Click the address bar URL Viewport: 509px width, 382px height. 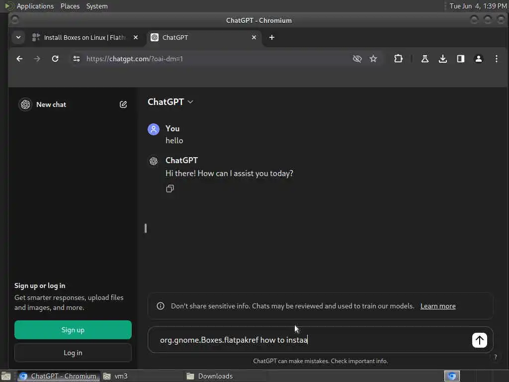[134, 59]
